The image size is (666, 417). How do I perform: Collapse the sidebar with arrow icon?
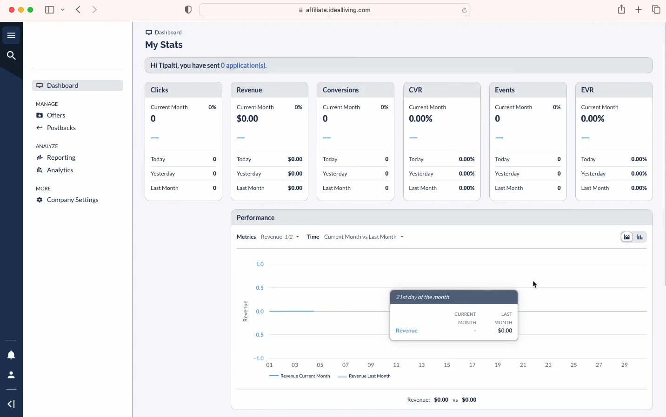pos(11,404)
